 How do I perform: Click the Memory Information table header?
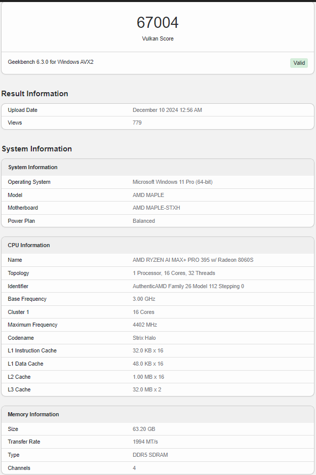coord(157,414)
